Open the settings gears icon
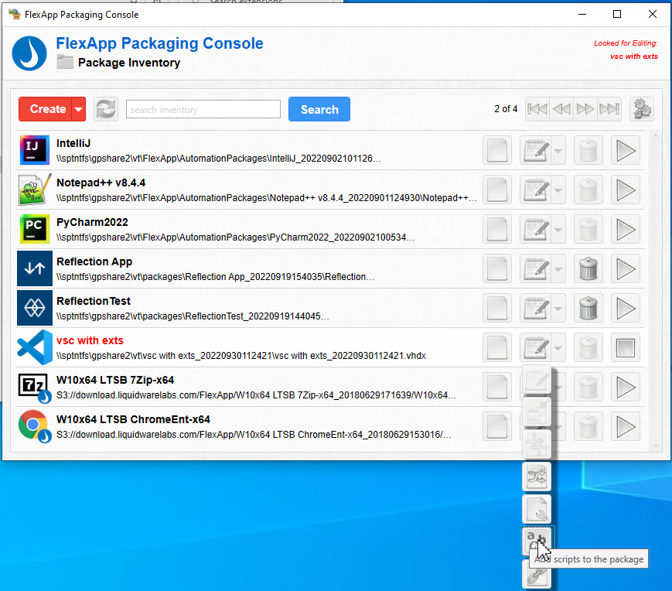Screen dimensions: 672x591 tap(642, 109)
